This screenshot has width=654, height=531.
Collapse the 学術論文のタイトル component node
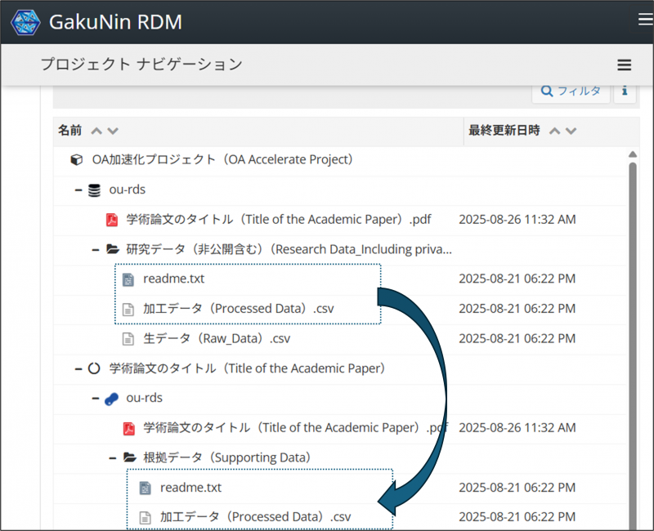click(x=78, y=368)
